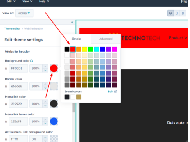Click Background color hex field FF0201

tap(18, 68)
